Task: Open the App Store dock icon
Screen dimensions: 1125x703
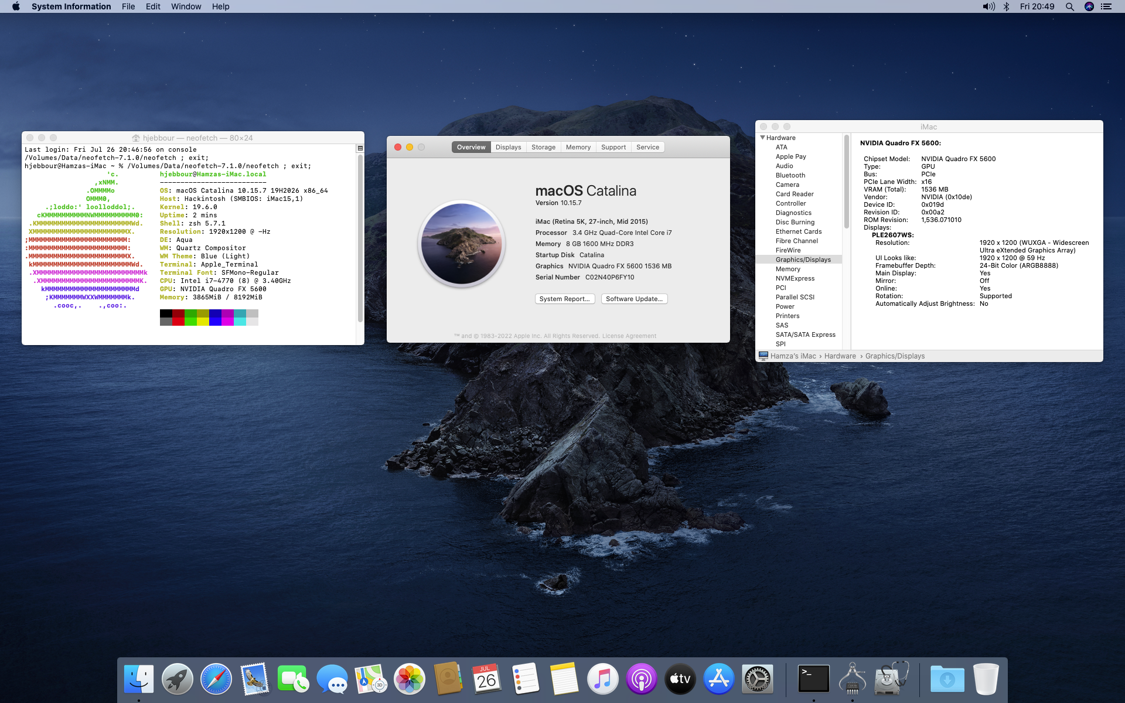Action: (x=718, y=679)
